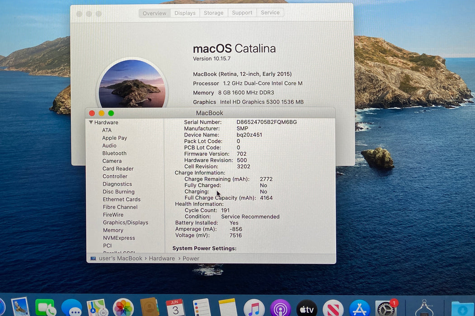Click cell revision value 3202

coord(243,167)
